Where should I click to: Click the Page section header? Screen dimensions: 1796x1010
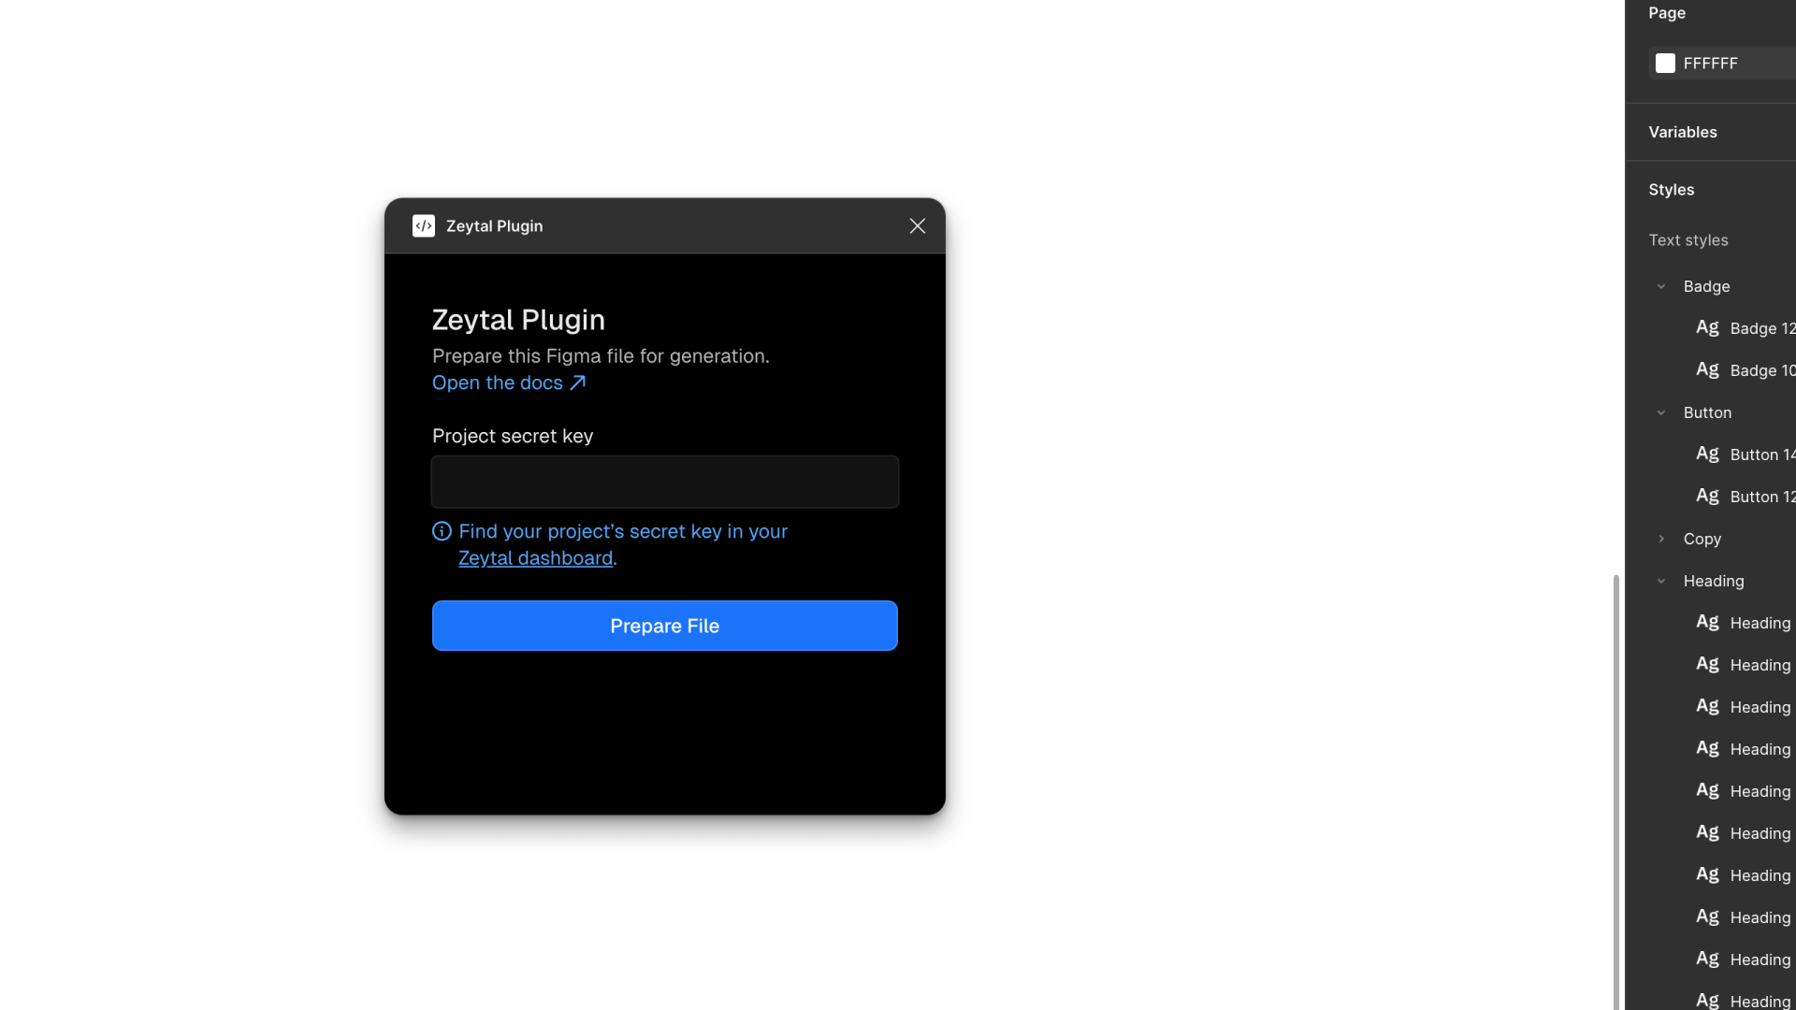pos(1667,13)
